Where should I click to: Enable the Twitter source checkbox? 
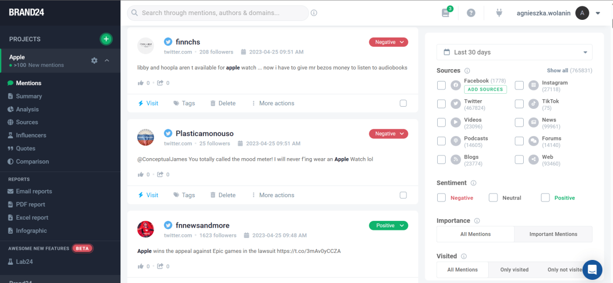441,104
